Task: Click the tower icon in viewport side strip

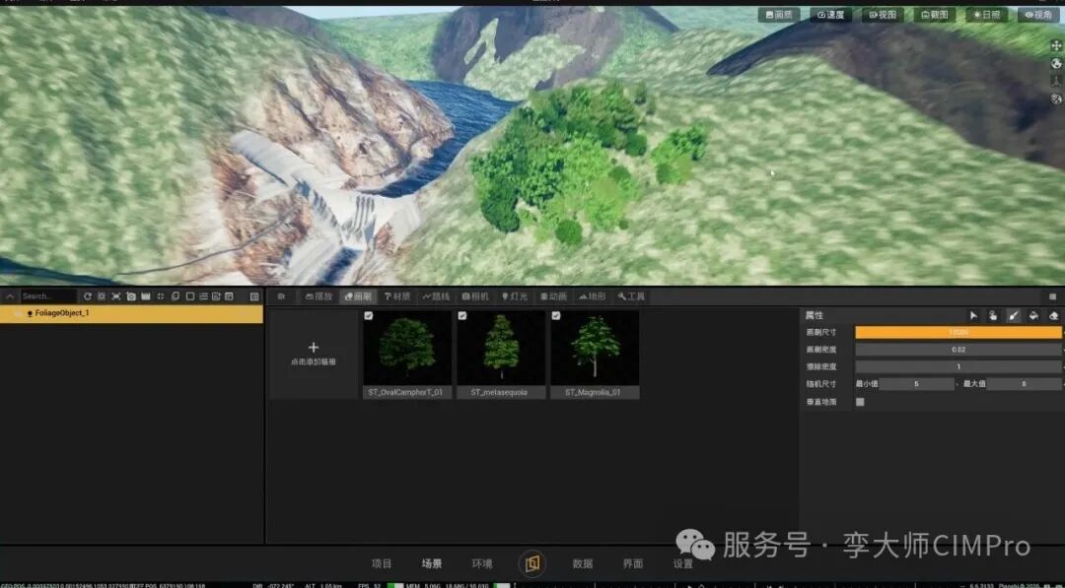Action: tap(1056, 81)
